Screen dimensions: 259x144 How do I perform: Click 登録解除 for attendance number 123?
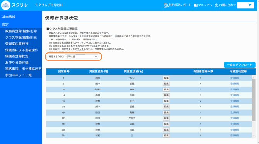(x=235, y=118)
